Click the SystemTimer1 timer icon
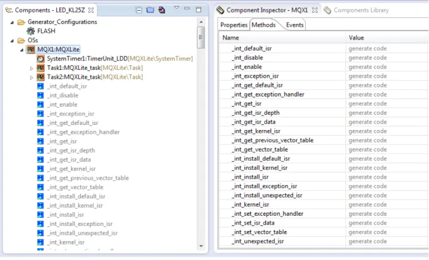The image size is (429, 260). pos(40,59)
